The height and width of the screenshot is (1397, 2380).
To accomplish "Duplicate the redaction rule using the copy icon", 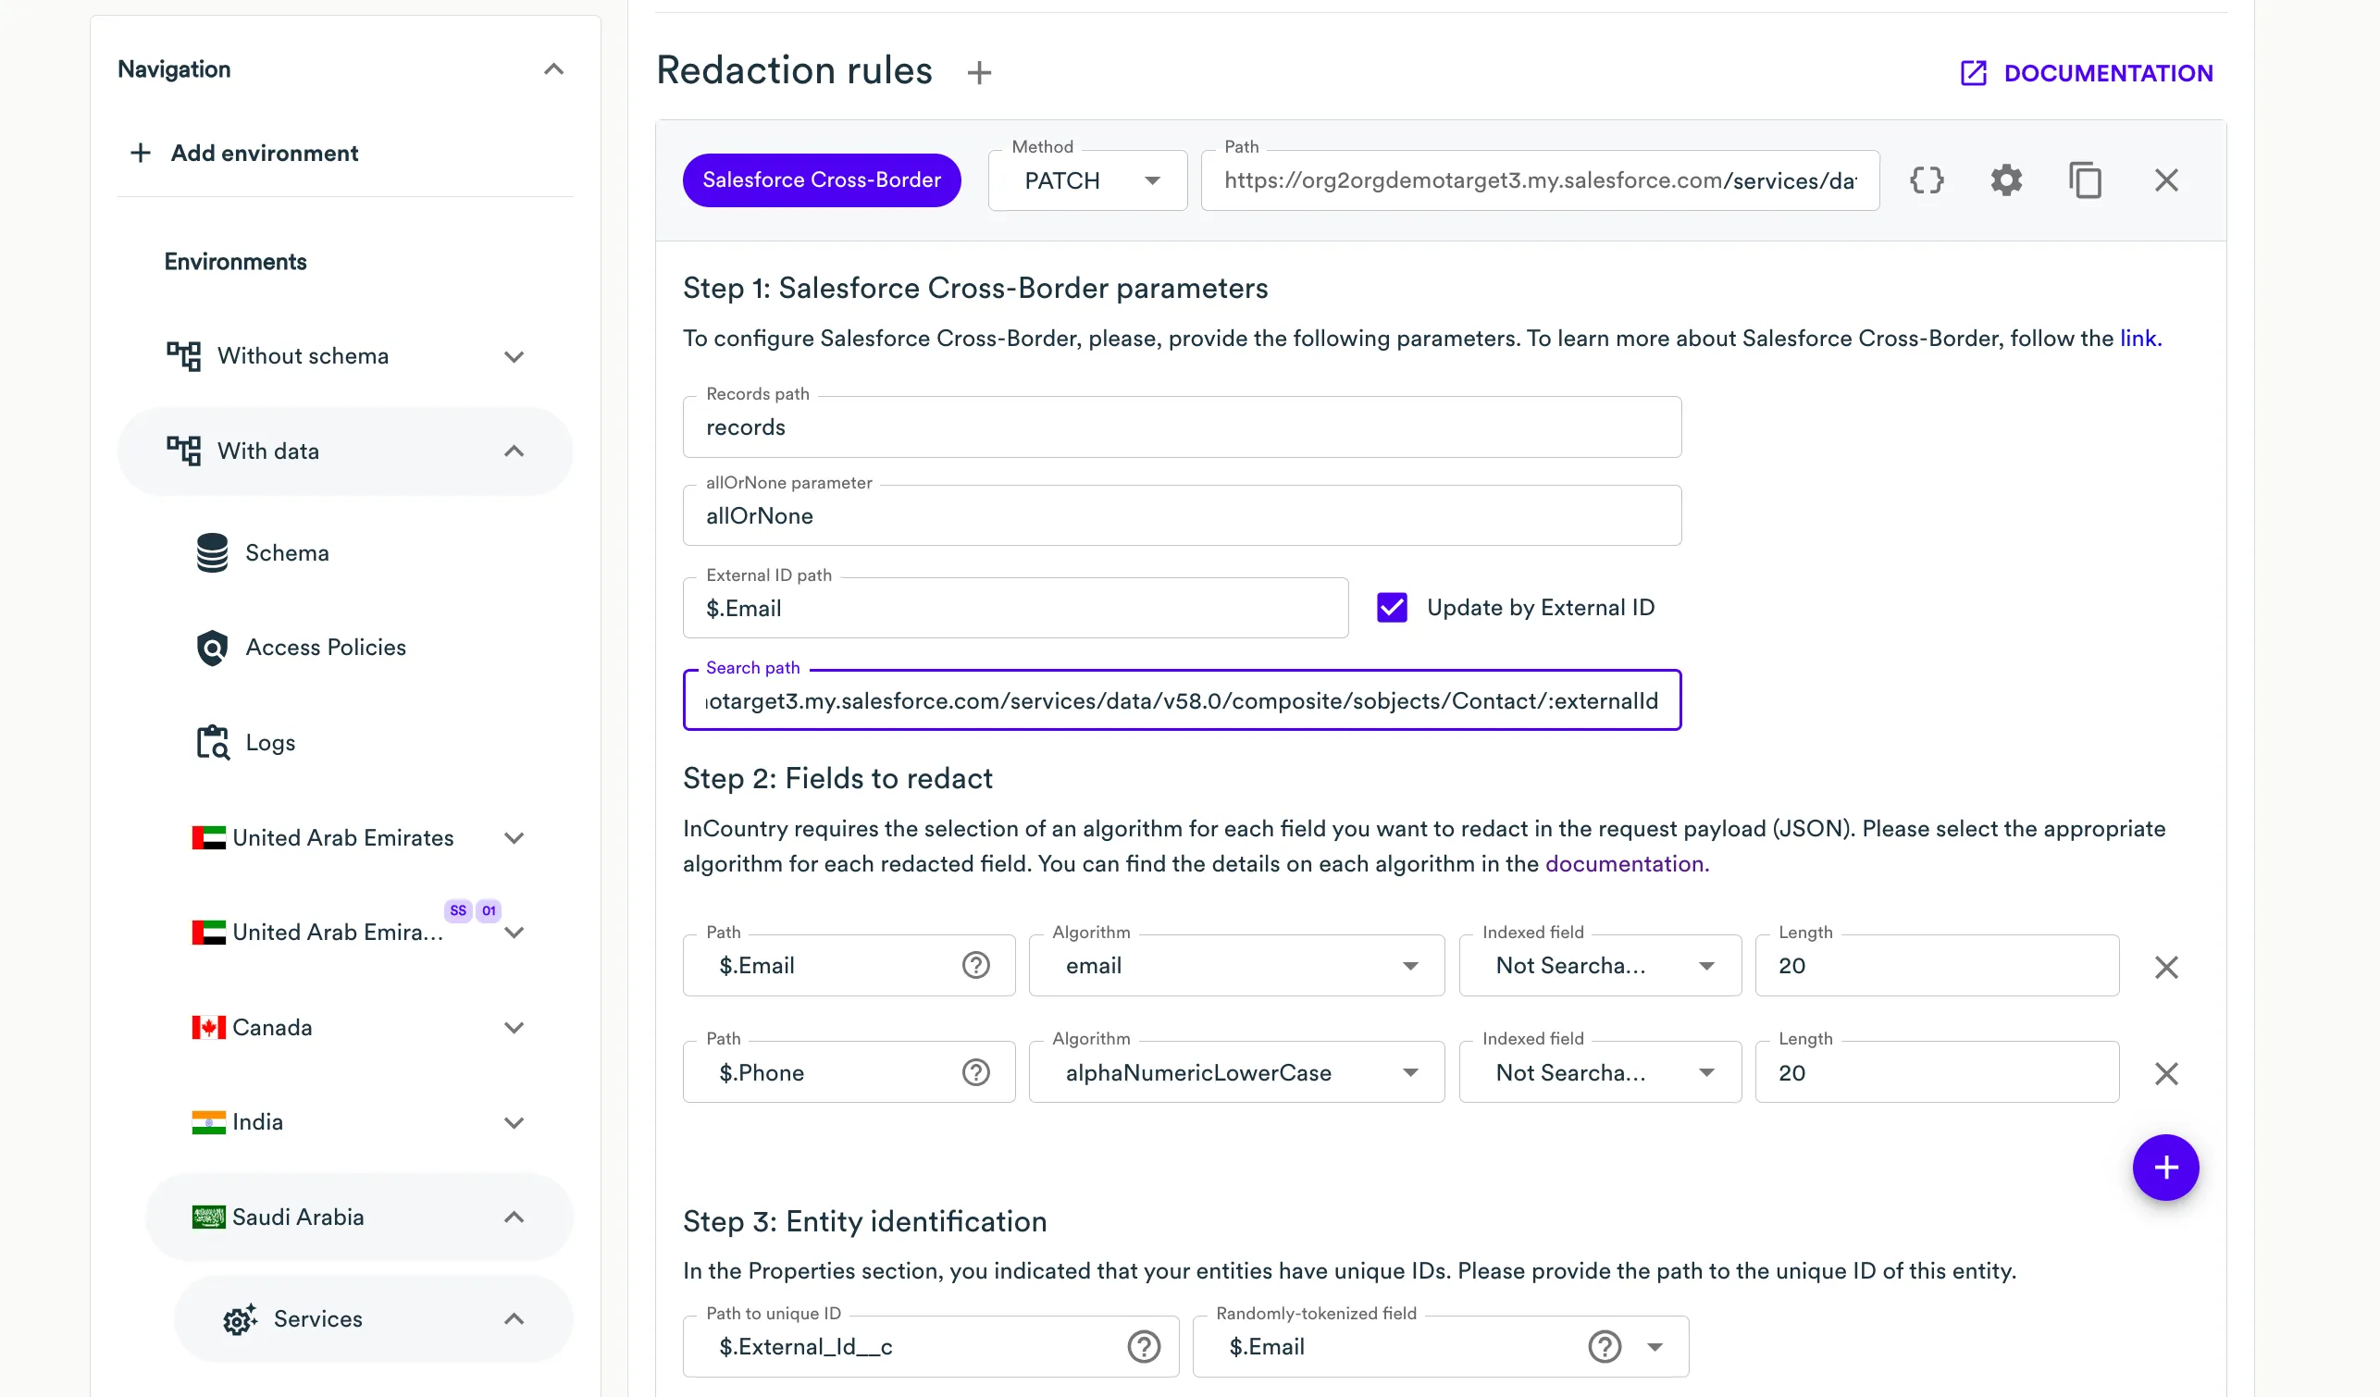I will (x=2087, y=179).
